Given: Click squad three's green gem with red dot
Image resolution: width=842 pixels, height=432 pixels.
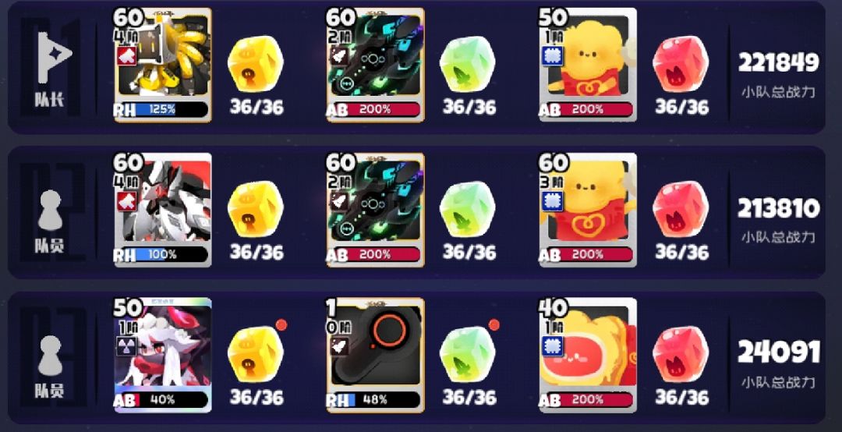Looking at the screenshot, I should [x=467, y=353].
